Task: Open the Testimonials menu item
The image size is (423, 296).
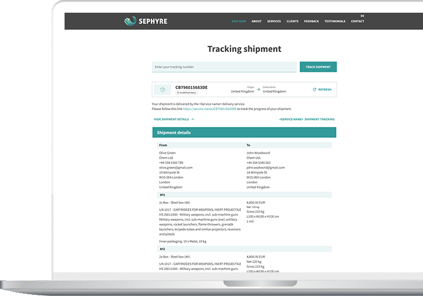Action: pos(335,21)
